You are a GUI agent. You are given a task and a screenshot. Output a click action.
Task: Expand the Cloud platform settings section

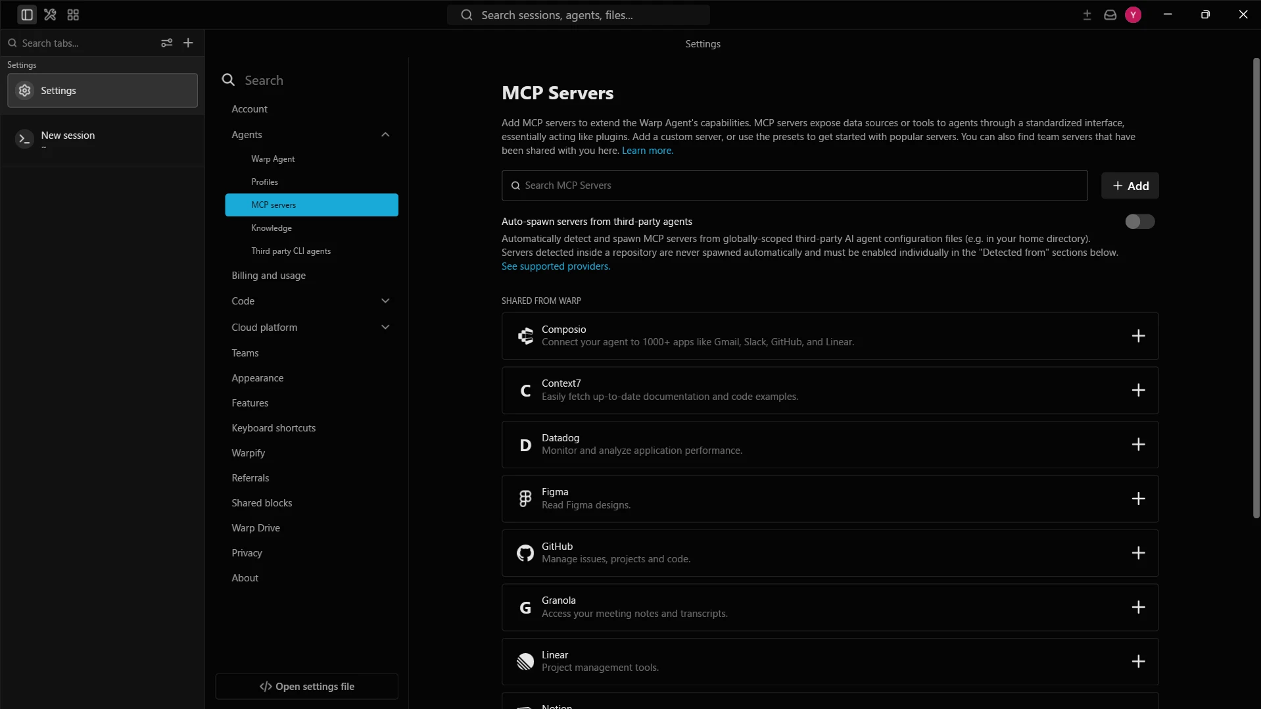[x=385, y=328]
